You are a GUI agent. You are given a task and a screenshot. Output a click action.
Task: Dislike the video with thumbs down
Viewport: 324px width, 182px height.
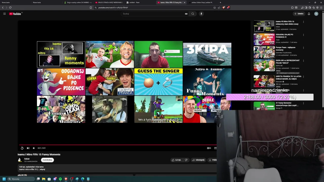186,160
